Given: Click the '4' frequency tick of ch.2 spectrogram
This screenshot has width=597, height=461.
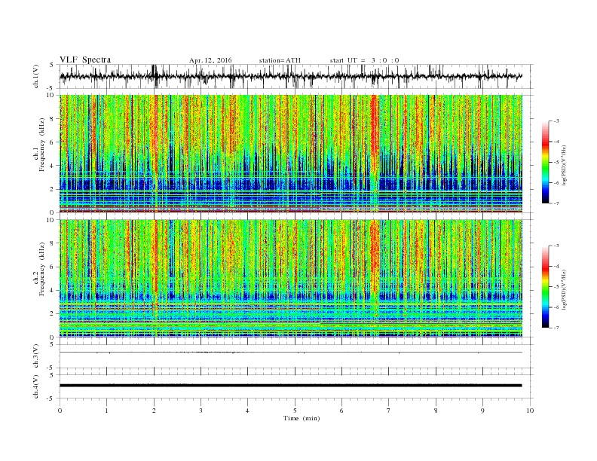Looking at the screenshot, I should [53, 290].
